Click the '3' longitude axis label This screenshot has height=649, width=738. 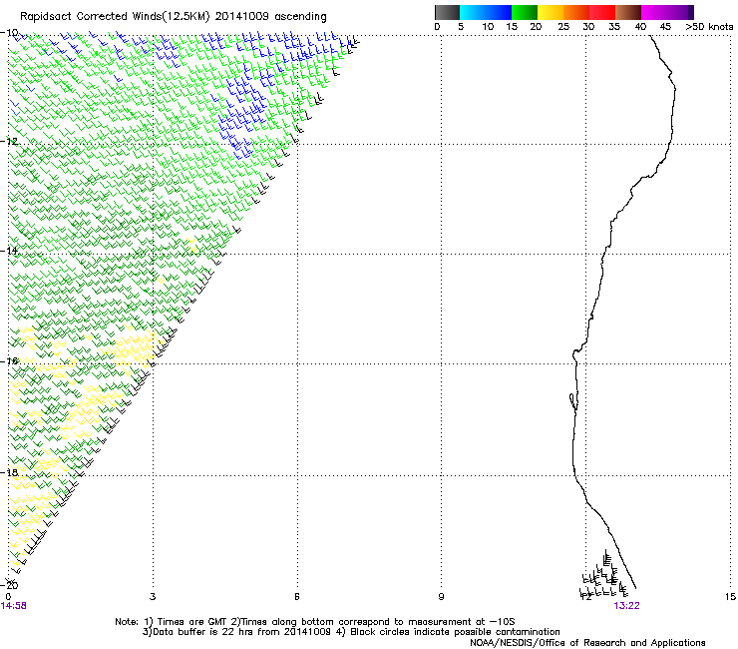153,597
